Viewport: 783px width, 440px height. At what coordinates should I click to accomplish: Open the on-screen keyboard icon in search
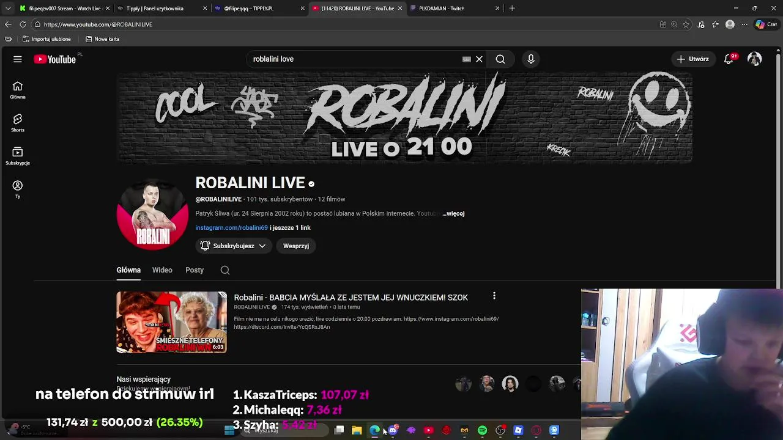point(467,59)
